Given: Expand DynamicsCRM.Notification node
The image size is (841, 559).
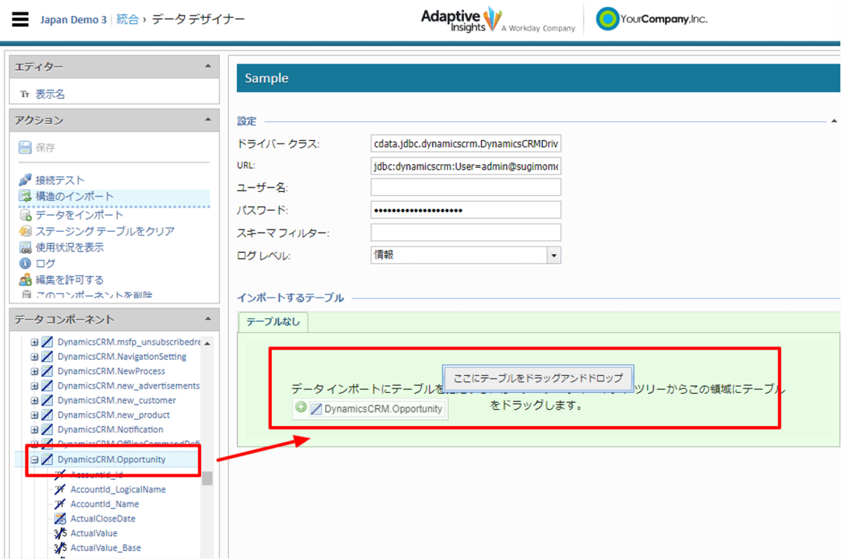Looking at the screenshot, I should pyautogui.click(x=34, y=429).
